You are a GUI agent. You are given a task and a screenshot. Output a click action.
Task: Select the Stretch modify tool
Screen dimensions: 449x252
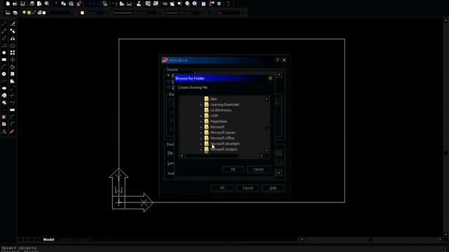(x=13, y=81)
